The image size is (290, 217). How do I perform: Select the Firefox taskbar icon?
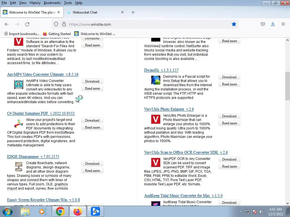point(78,211)
